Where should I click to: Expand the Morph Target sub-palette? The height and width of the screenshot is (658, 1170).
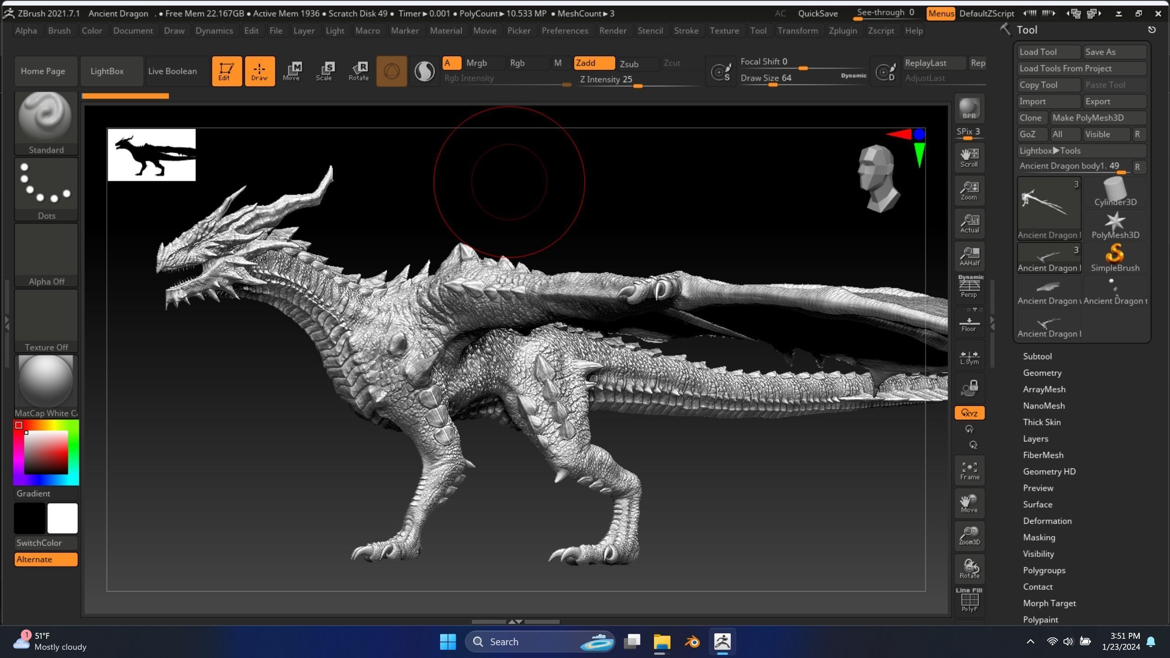[1049, 603]
